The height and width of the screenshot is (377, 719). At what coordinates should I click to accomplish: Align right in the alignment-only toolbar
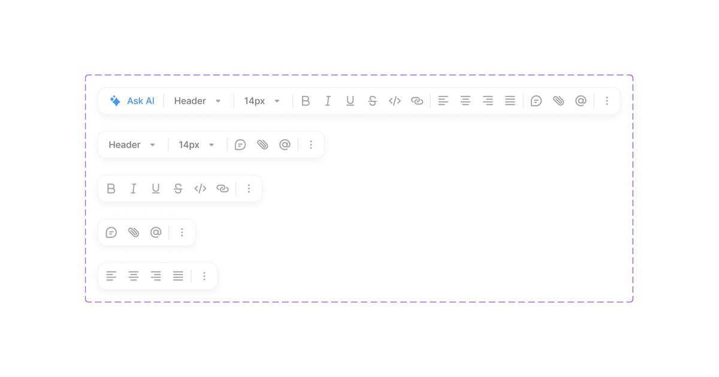tap(156, 276)
